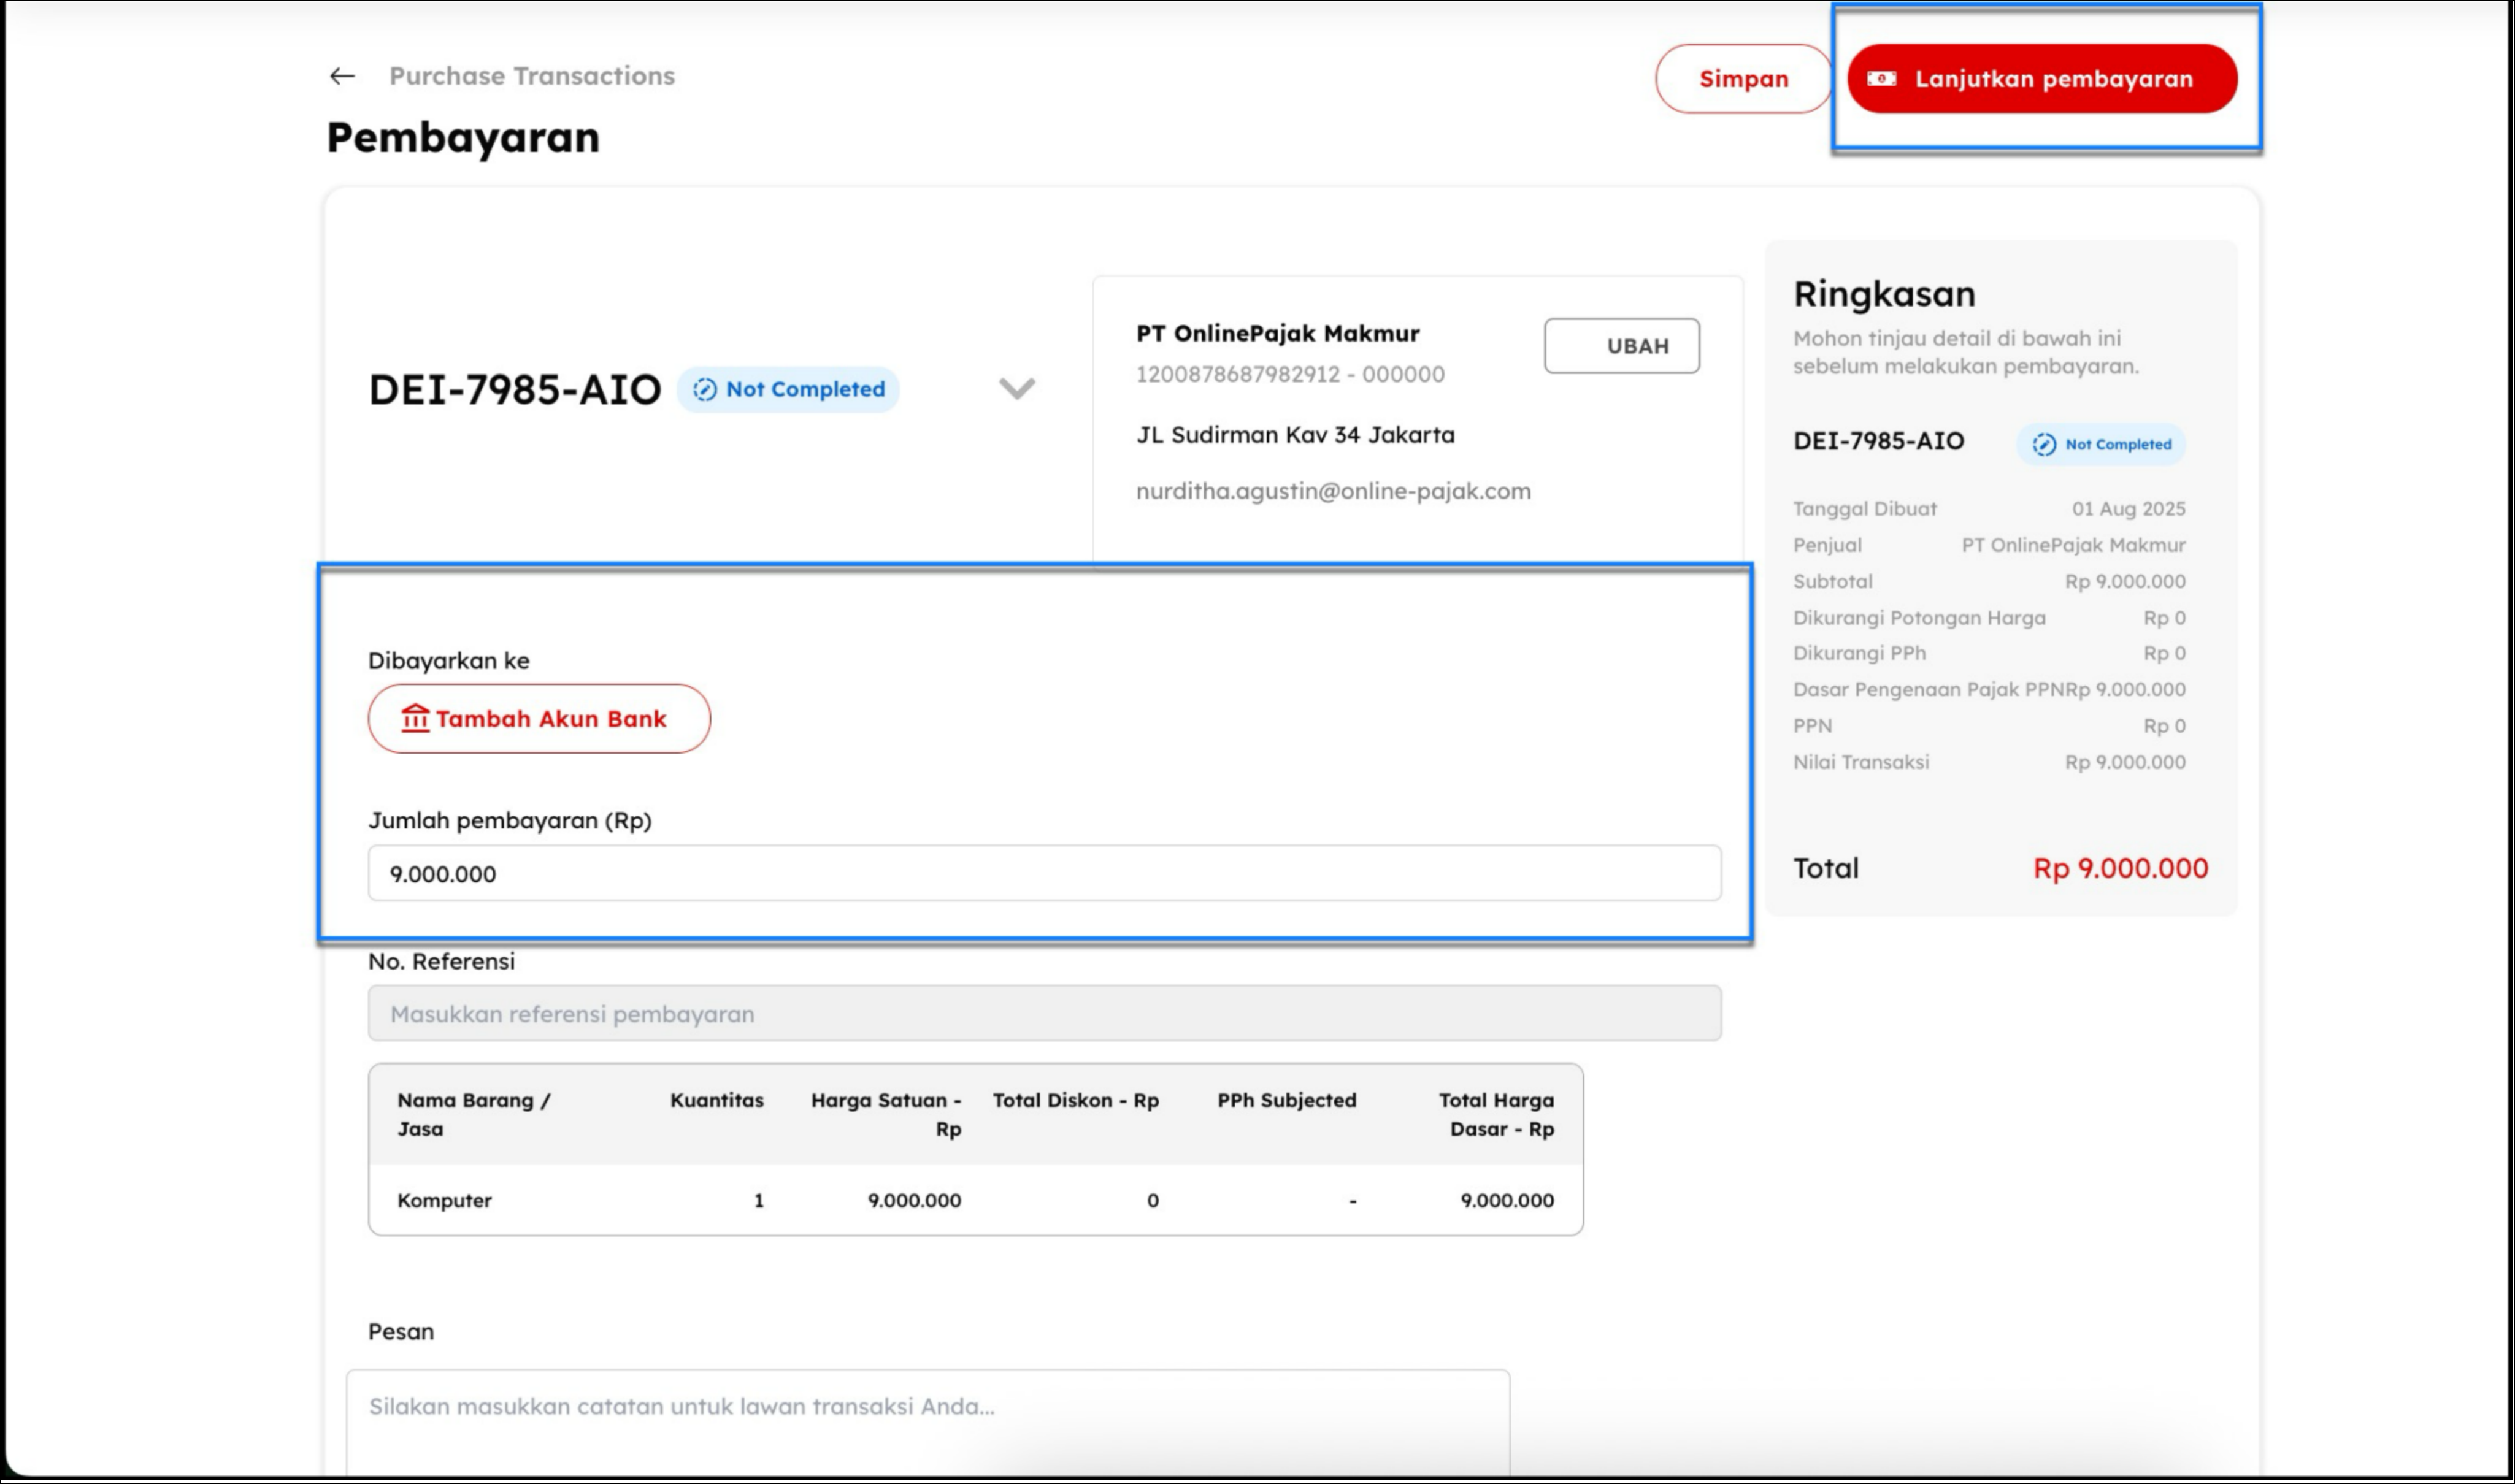Click the money icon on Lanjutkan pembayaran

tap(1881, 79)
